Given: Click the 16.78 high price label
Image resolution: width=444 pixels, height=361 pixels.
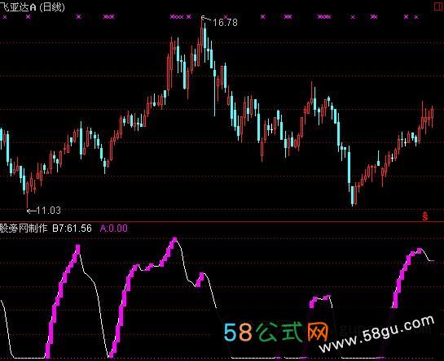Looking at the screenshot, I should [225, 22].
